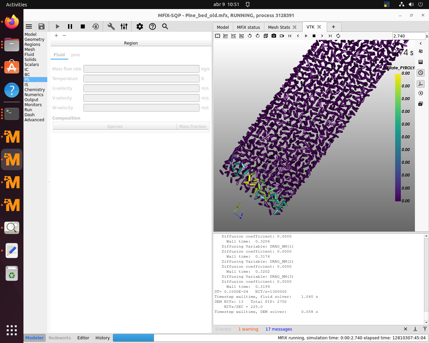Set the VTK view to XY plane

(226, 36)
